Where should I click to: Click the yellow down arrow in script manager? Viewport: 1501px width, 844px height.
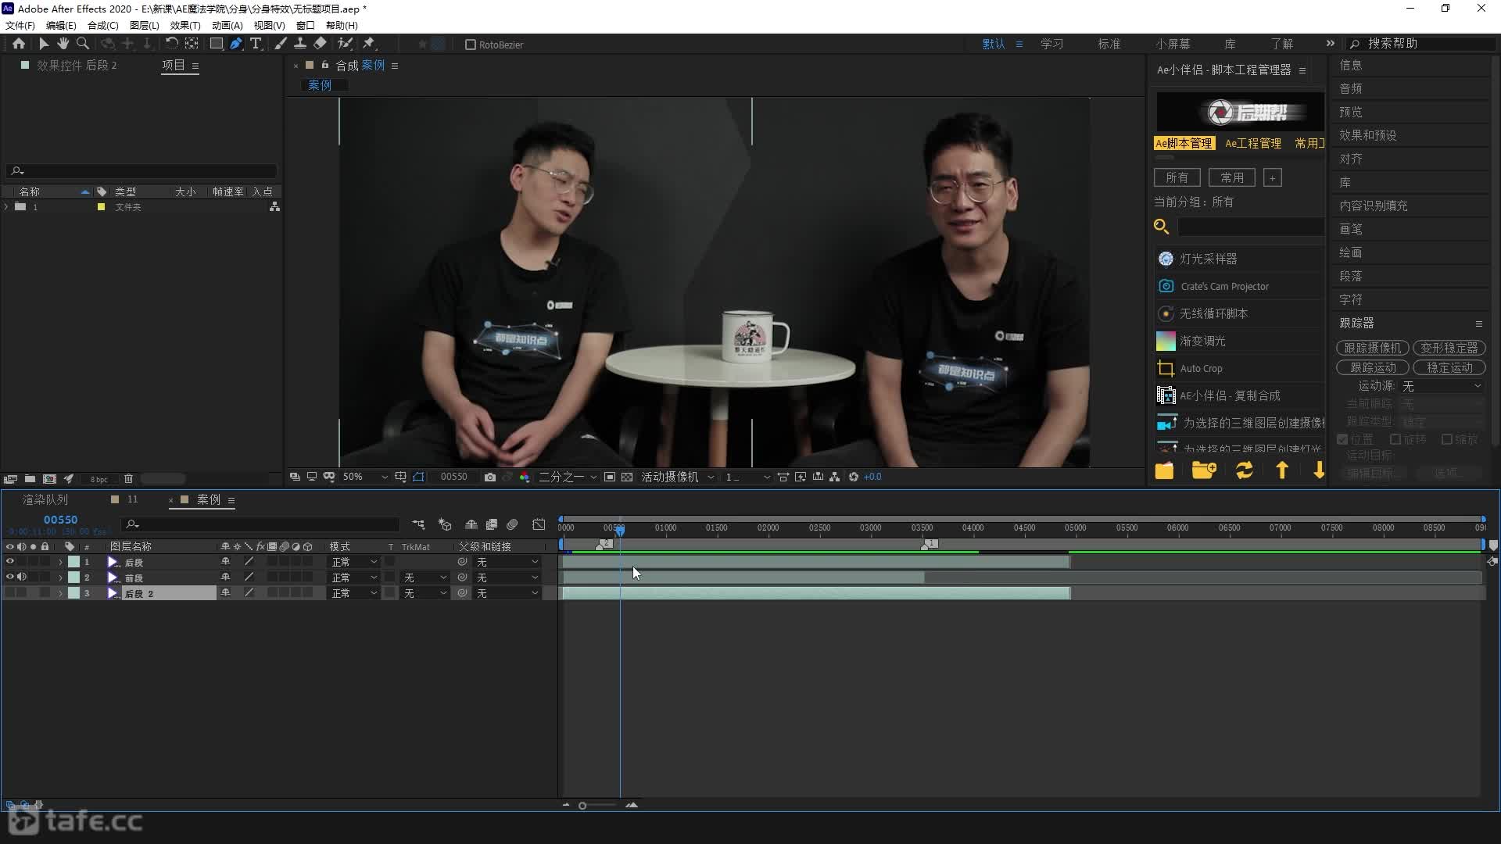tap(1319, 470)
